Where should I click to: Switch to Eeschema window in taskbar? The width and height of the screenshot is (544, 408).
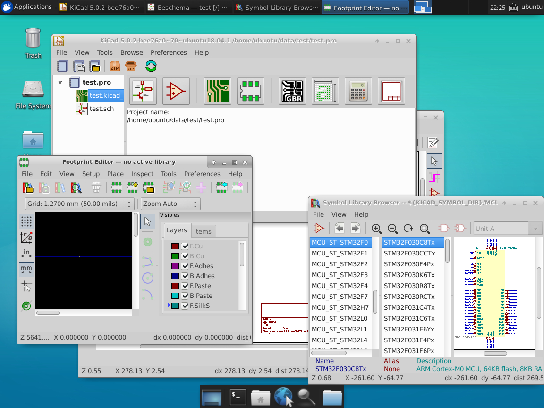click(187, 8)
